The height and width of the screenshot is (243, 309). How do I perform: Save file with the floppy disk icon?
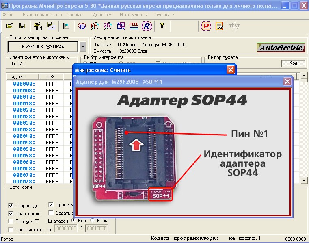[22, 26]
